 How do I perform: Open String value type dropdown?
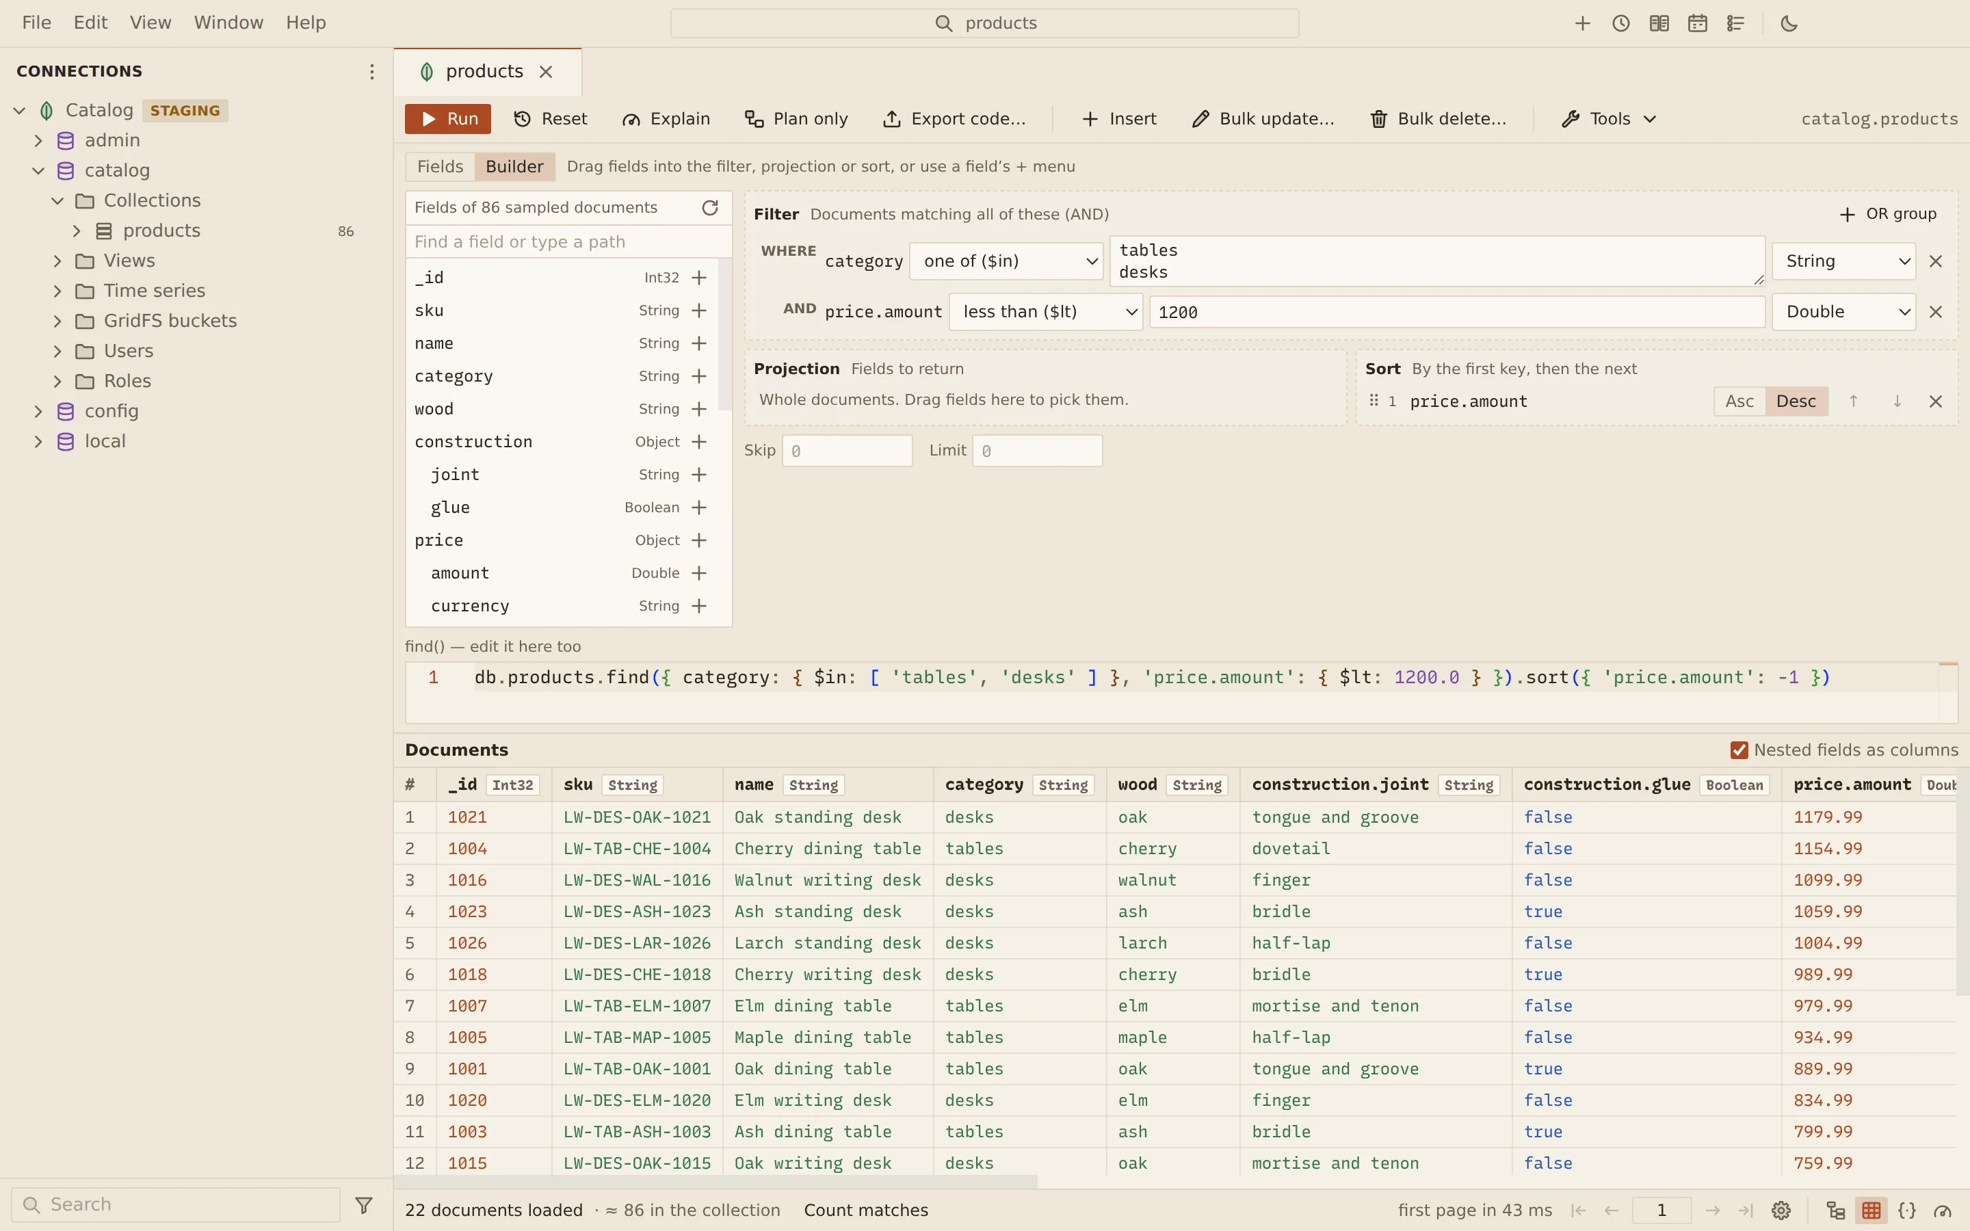coord(1844,261)
